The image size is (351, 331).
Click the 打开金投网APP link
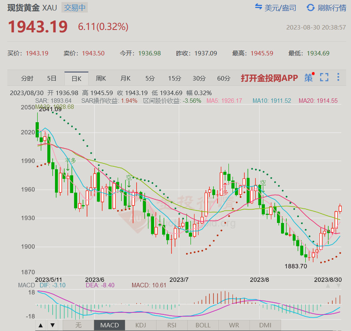[x=269, y=78]
